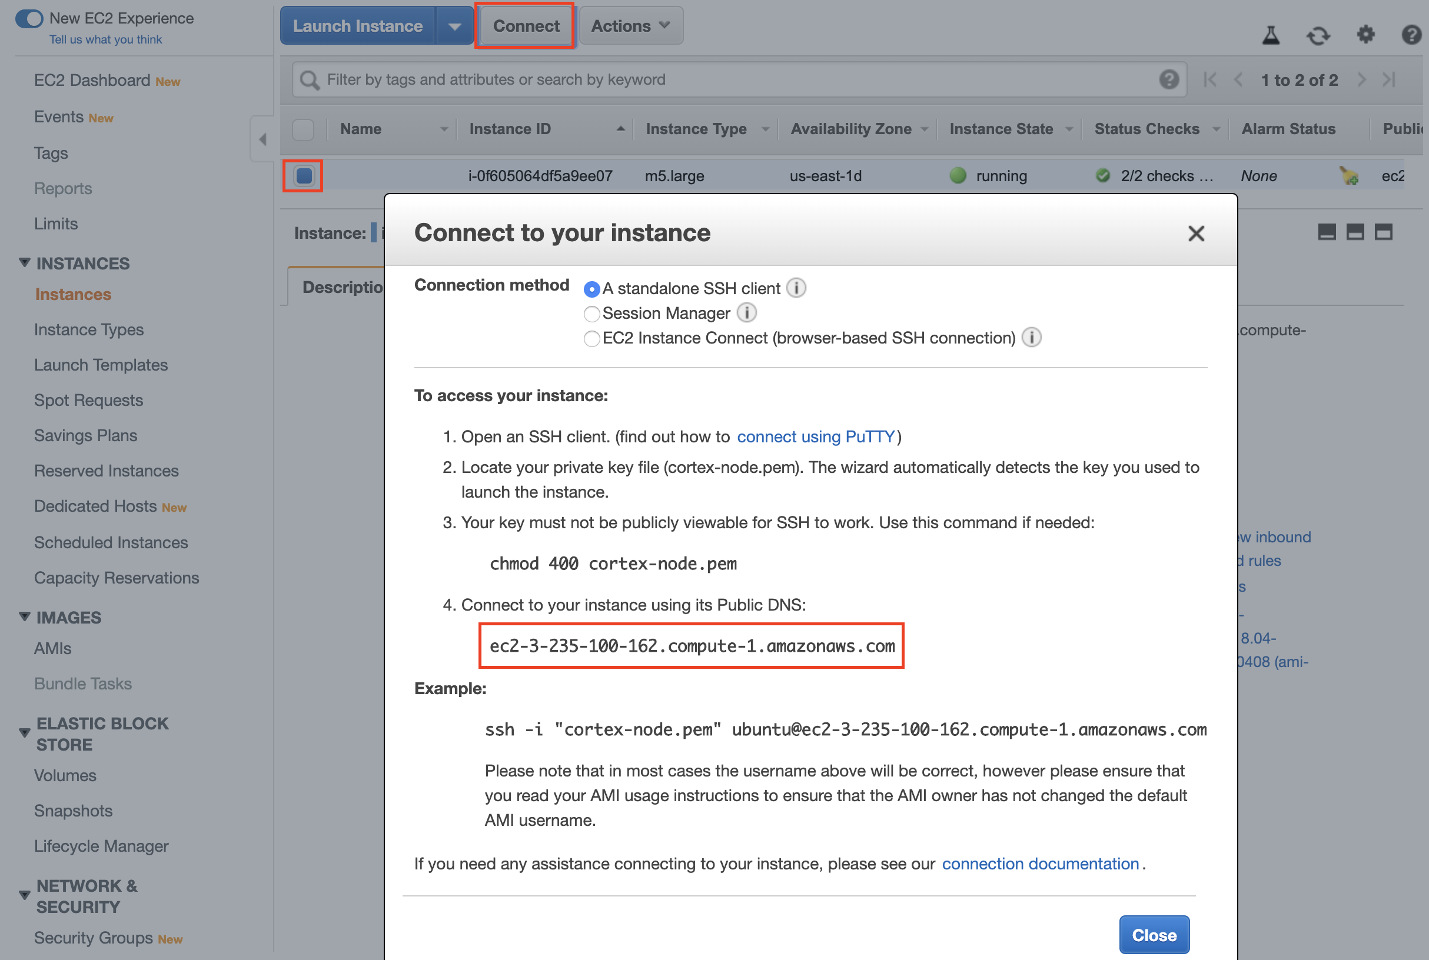Select EC2 Instance Connect radio option
1429x960 pixels.
click(591, 339)
